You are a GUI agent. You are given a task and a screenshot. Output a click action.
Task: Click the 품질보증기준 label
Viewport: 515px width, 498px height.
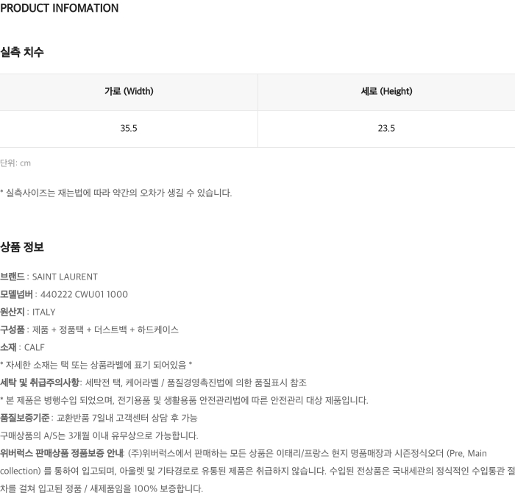click(25, 418)
